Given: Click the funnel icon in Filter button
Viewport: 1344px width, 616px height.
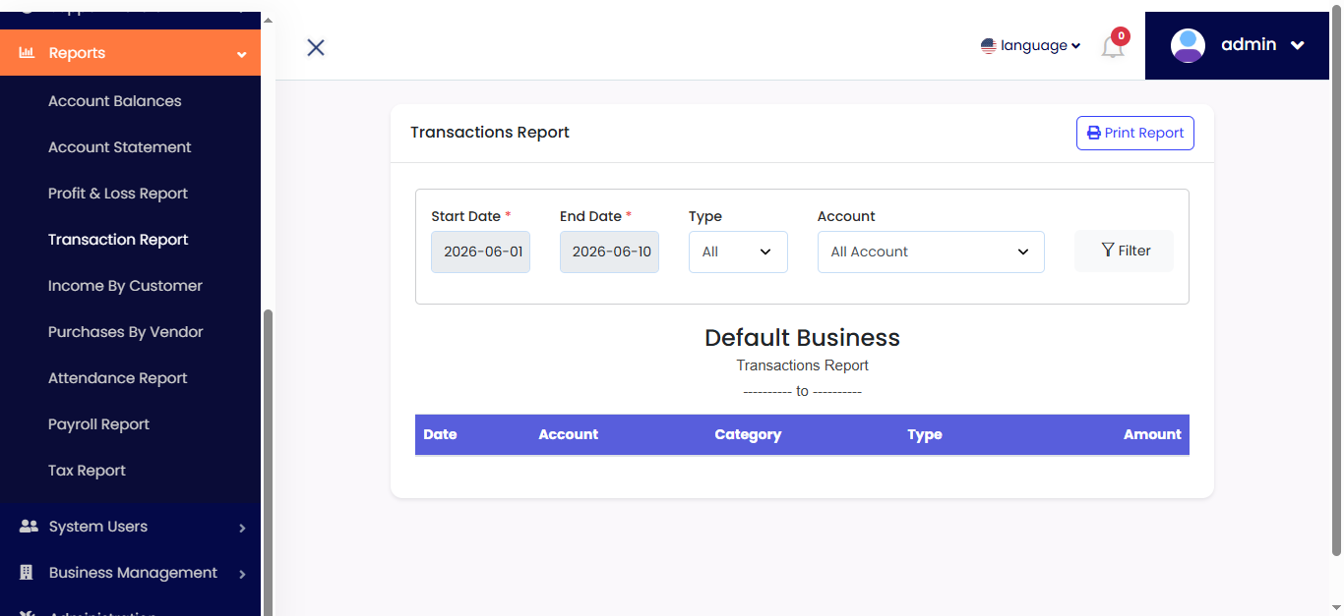Looking at the screenshot, I should (x=1107, y=251).
